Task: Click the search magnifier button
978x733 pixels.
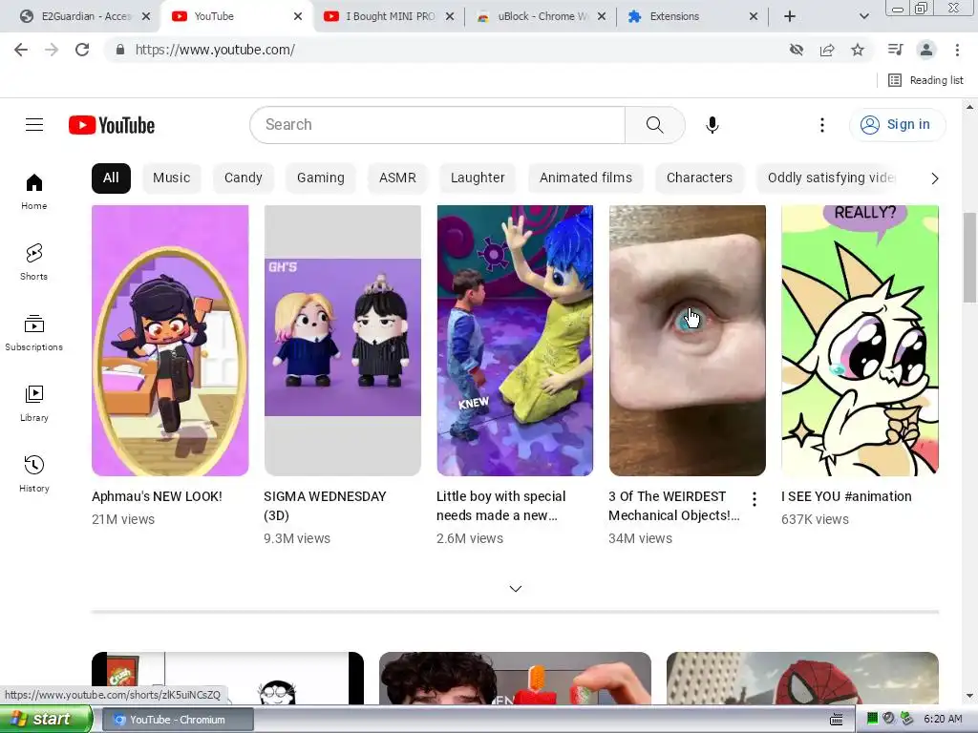Action: tap(654, 125)
